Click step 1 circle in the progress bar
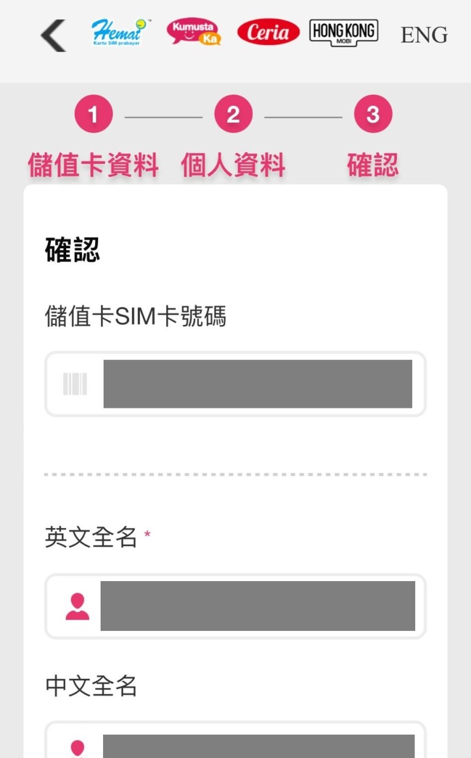Viewport: 471px width, 758px height. (x=93, y=113)
